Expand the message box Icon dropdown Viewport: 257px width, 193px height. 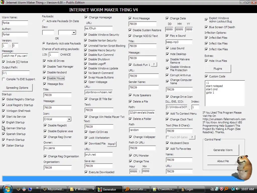(69, 119)
